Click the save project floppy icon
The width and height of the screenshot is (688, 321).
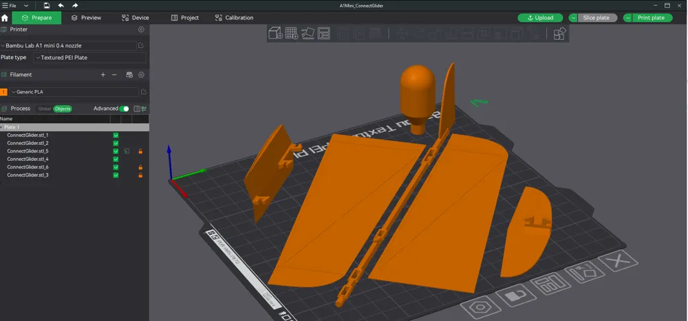[x=47, y=5]
